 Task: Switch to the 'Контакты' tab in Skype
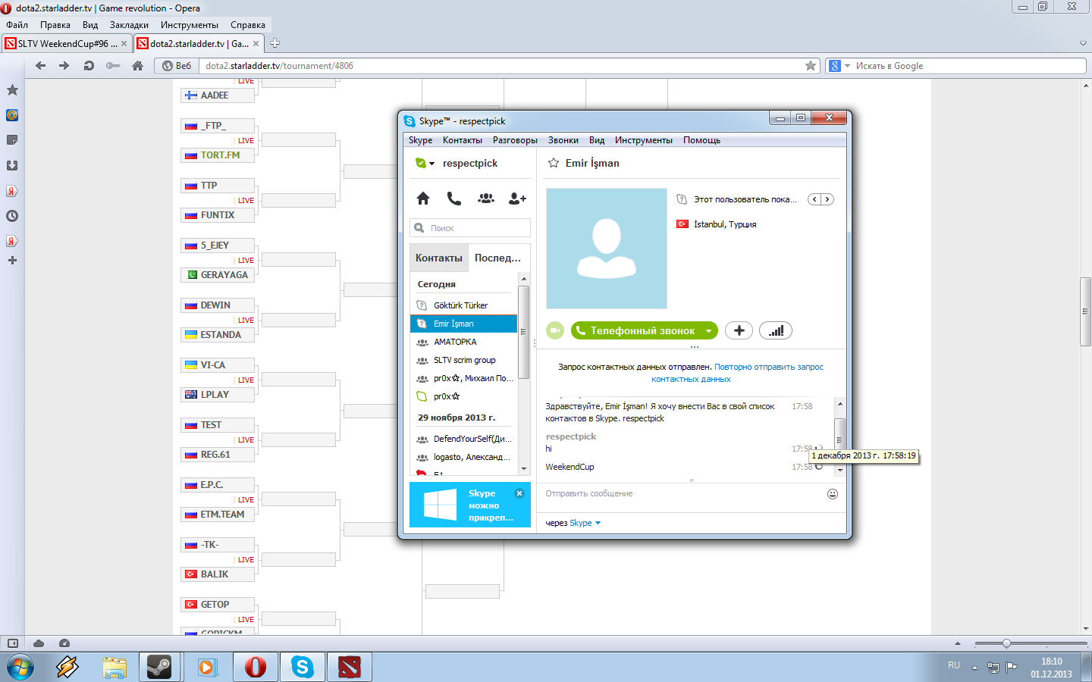click(x=439, y=258)
